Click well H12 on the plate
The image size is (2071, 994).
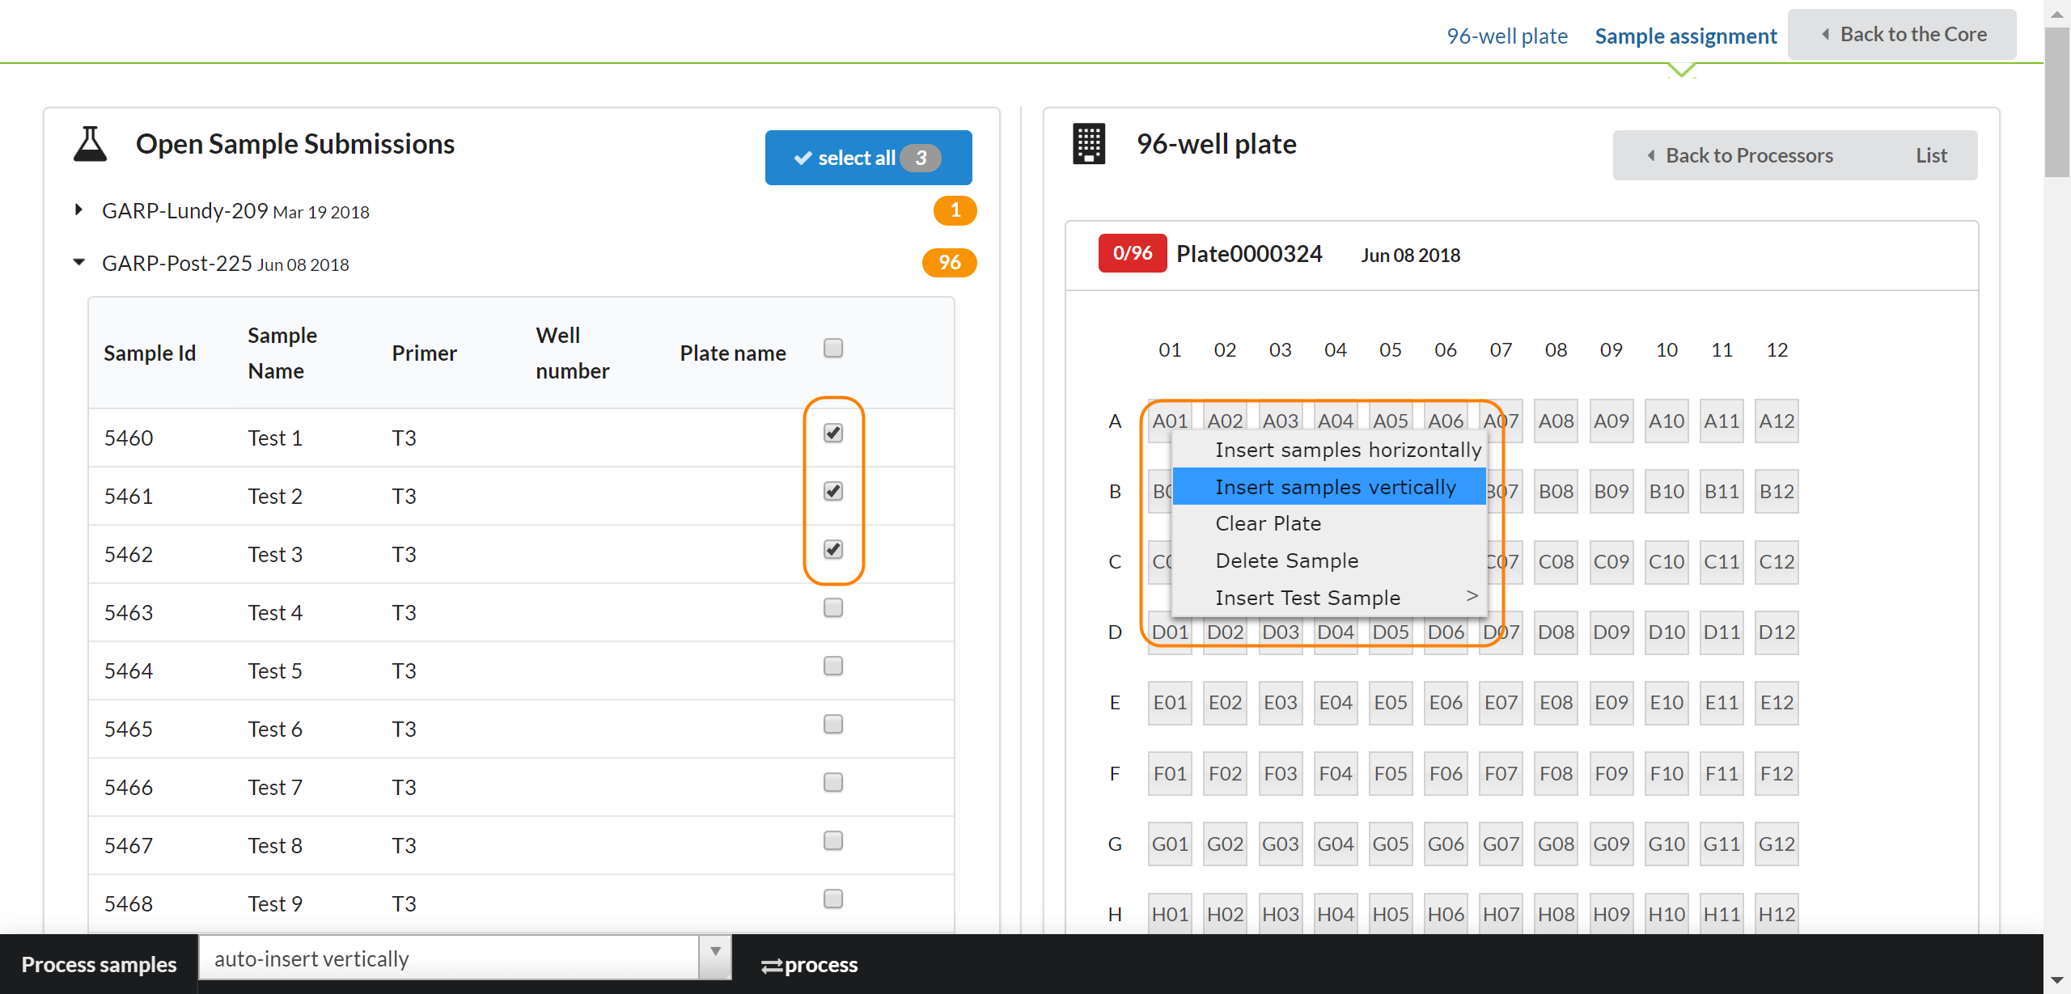(1776, 914)
